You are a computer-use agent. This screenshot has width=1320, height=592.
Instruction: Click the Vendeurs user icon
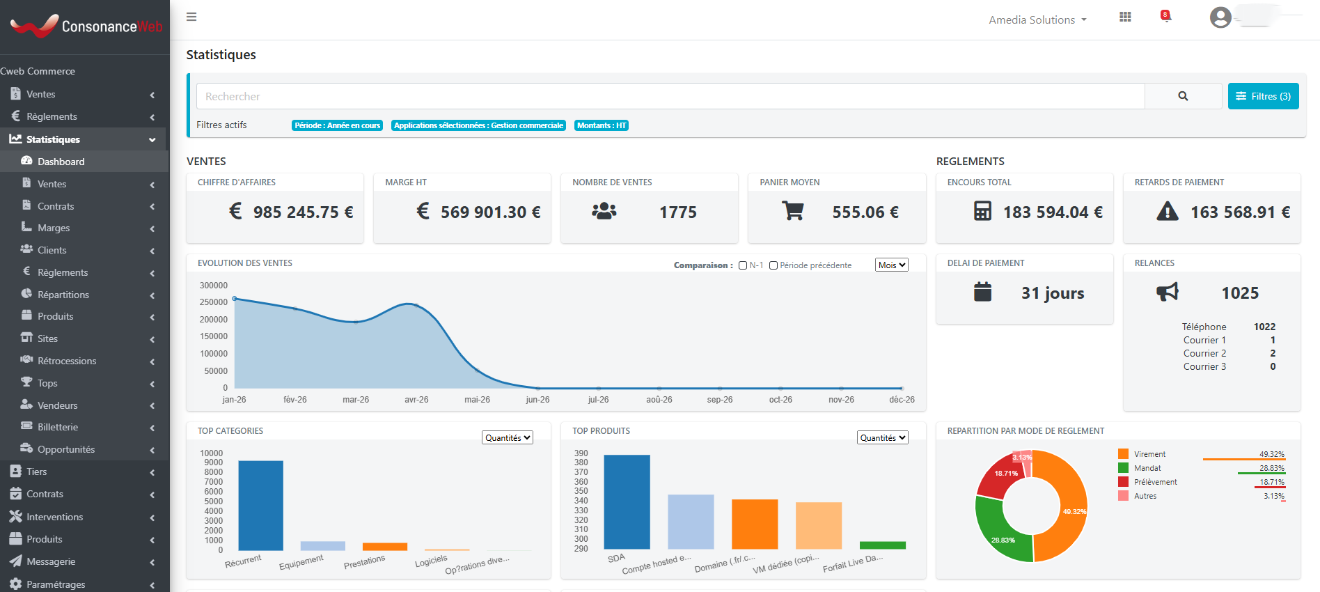(x=26, y=405)
